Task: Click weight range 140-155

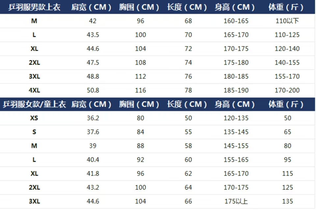Action: point(287,63)
